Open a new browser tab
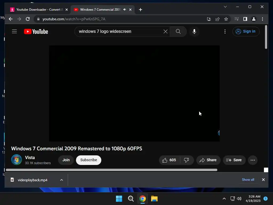This screenshot has height=205, width=273. pos(140,10)
